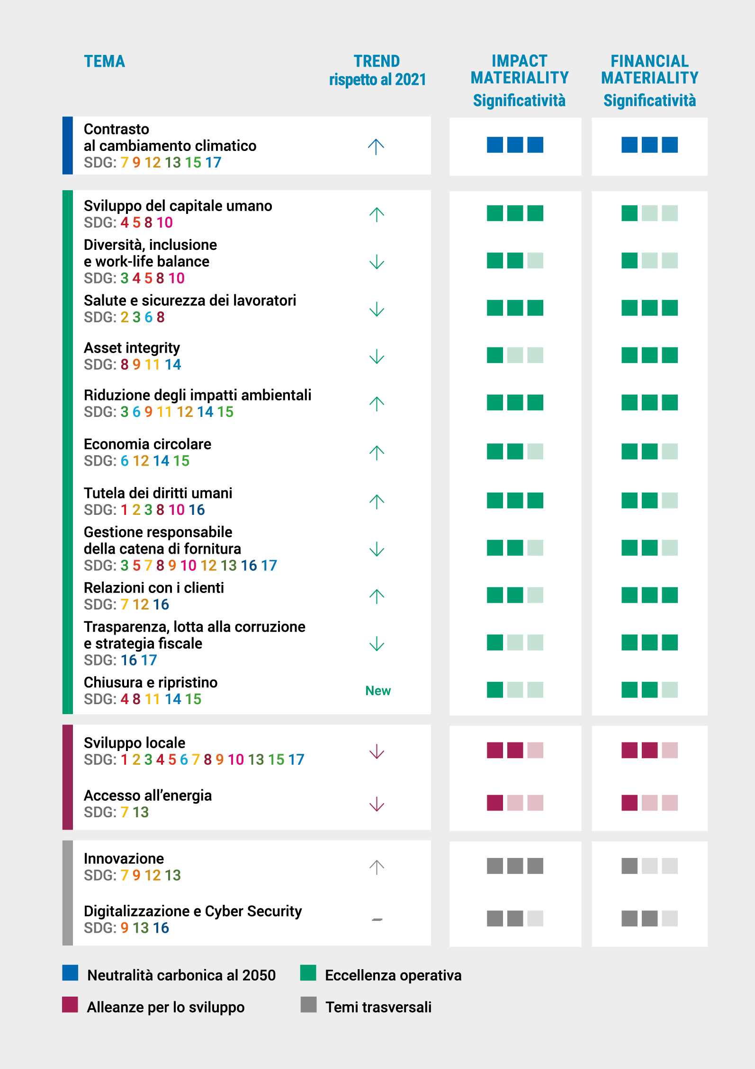
Task: Click the up arrow for Economia circolare
Action: [377, 453]
